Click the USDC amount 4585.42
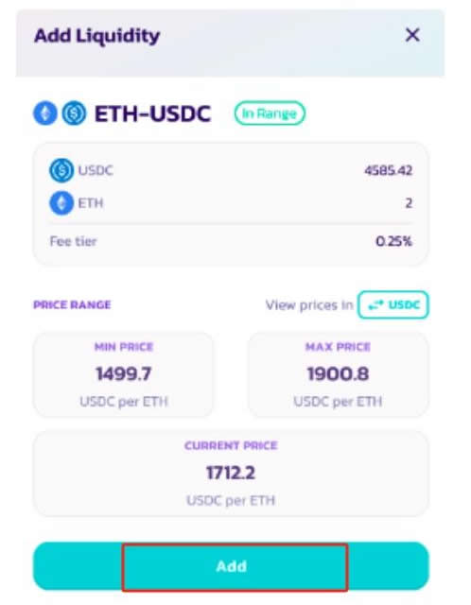The image size is (471, 605). pos(389,170)
